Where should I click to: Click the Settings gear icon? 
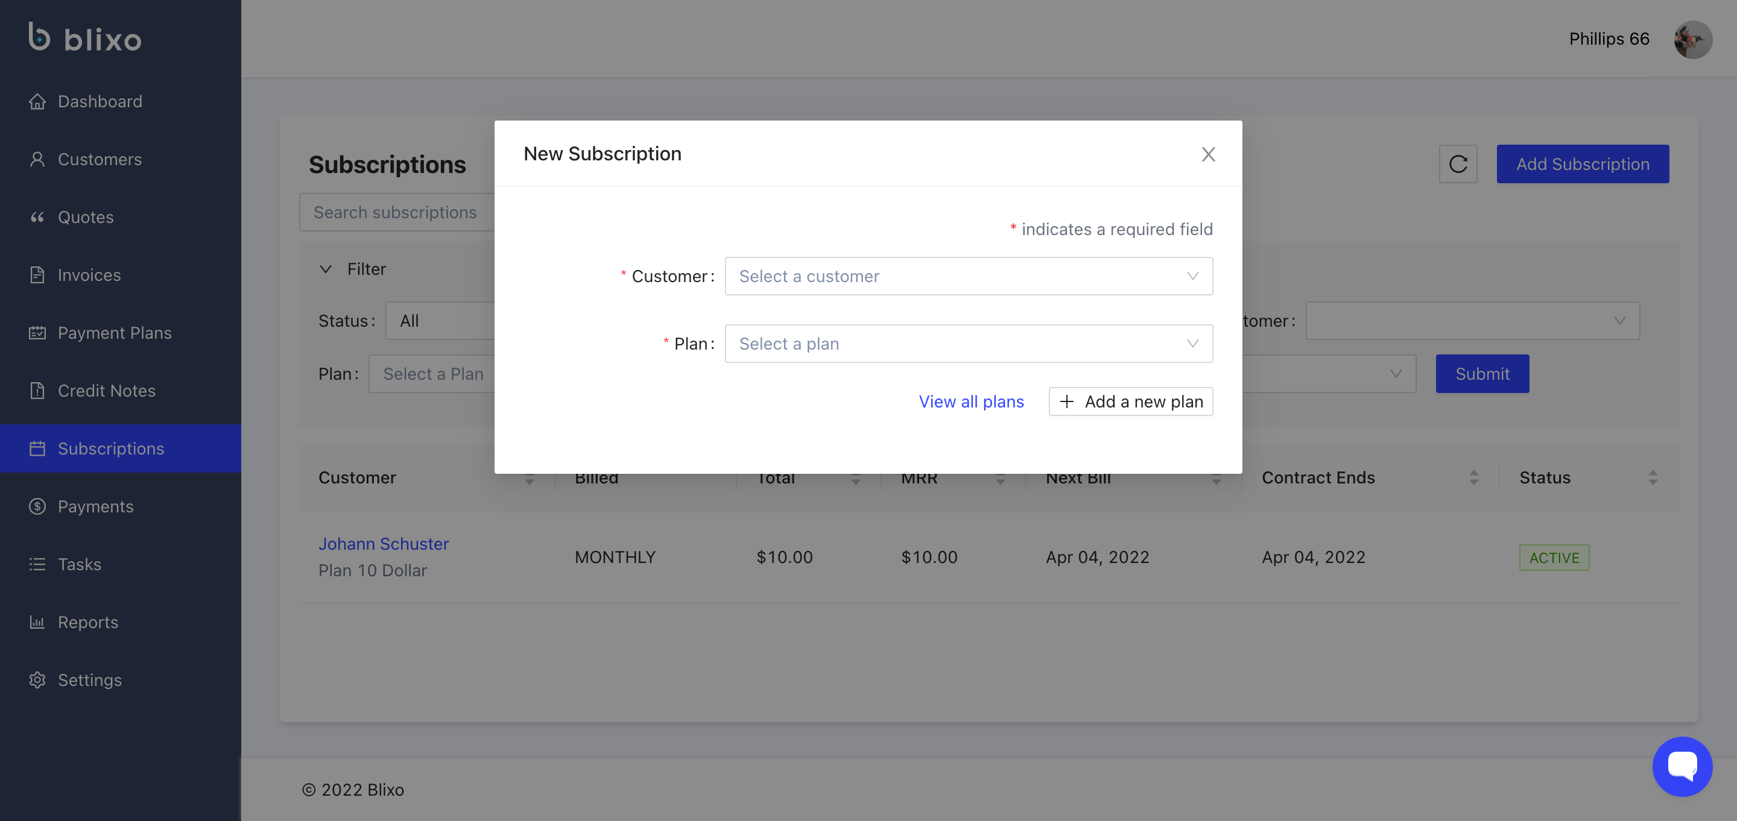point(37,680)
